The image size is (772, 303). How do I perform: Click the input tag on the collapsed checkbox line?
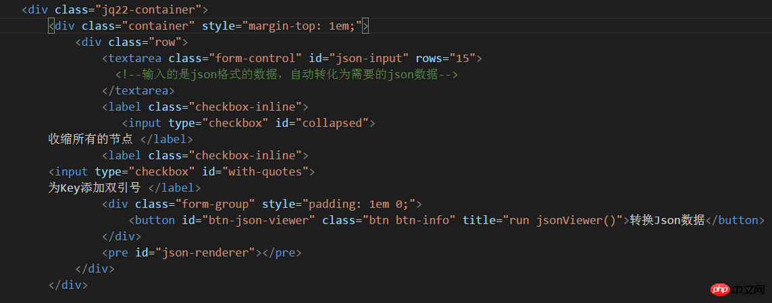pos(145,123)
